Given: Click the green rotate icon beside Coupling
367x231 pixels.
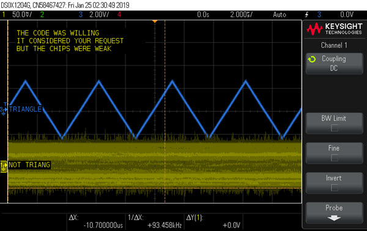Looking at the screenshot, I should [x=312, y=59].
